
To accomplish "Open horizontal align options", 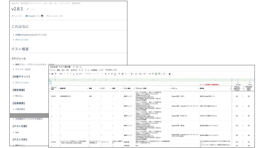I will pos(132,74).
